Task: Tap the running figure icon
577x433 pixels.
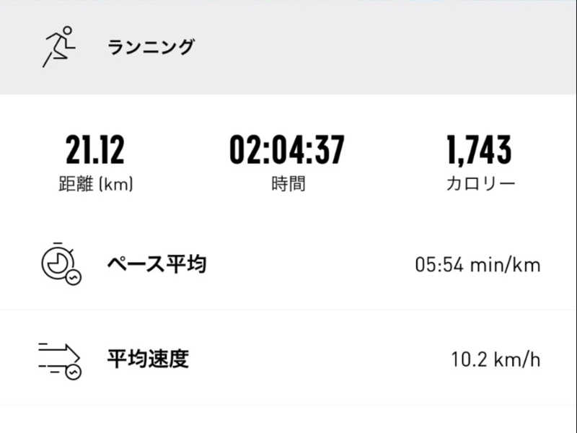Action: tap(58, 47)
